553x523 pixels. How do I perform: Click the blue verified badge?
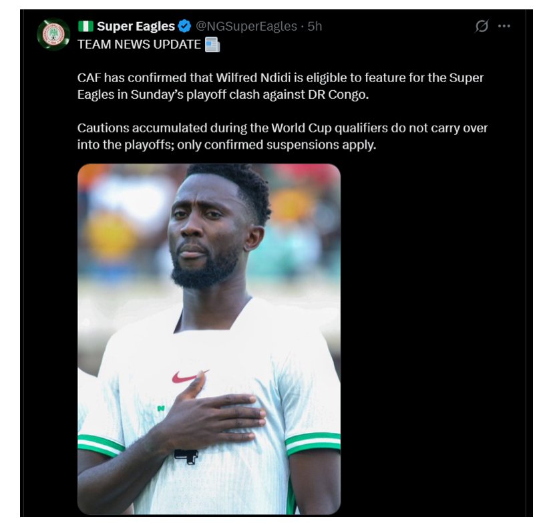(x=185, y=27)
